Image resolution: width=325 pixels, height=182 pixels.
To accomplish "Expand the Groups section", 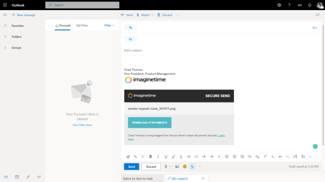I will [5, 48].
